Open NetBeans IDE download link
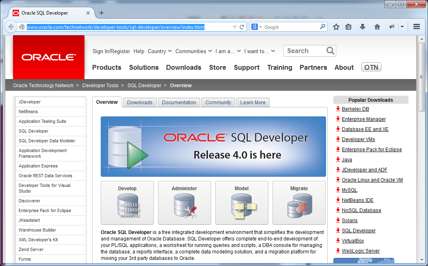Screen dimensions: 428x266 coord(358,200)
